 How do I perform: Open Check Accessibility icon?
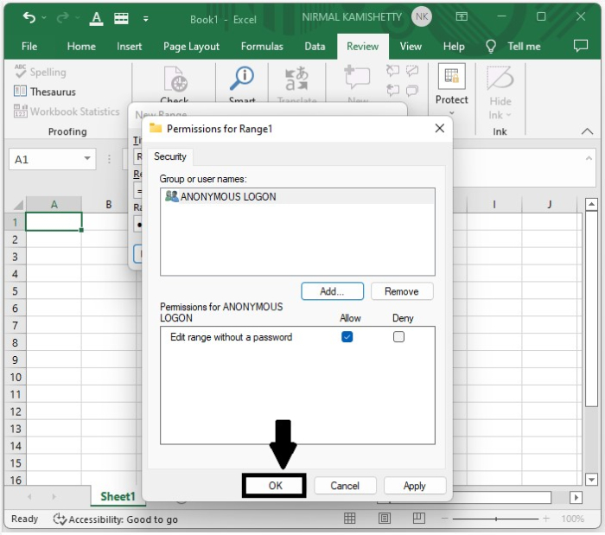point(175,83)
